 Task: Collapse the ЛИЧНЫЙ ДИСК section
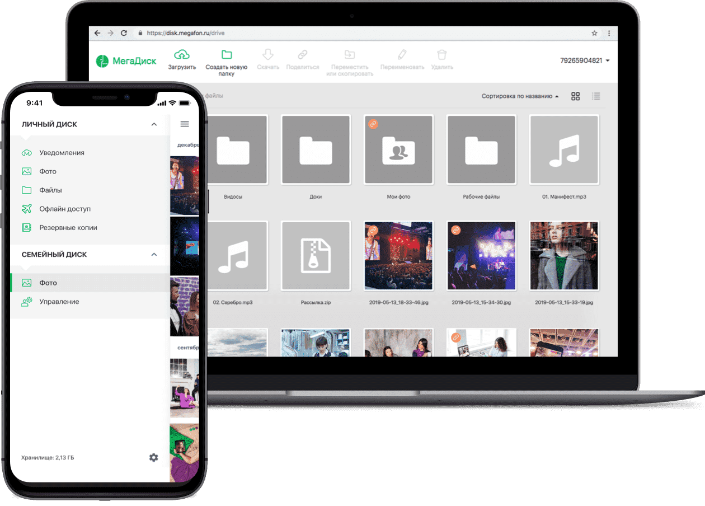(x=154, y=124)
